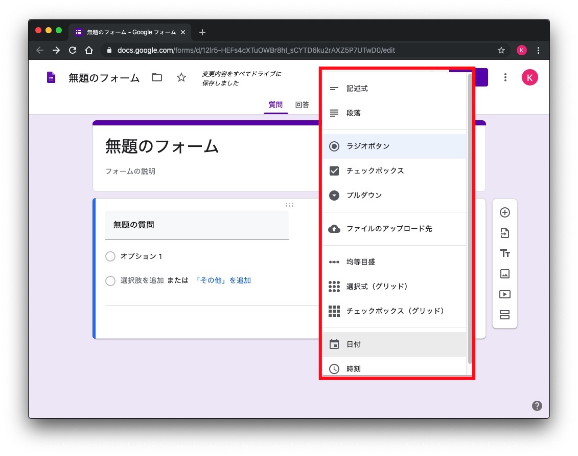Click the 無題の質問 title field
This screenshot has width=578, height=456.
[197, 225]
